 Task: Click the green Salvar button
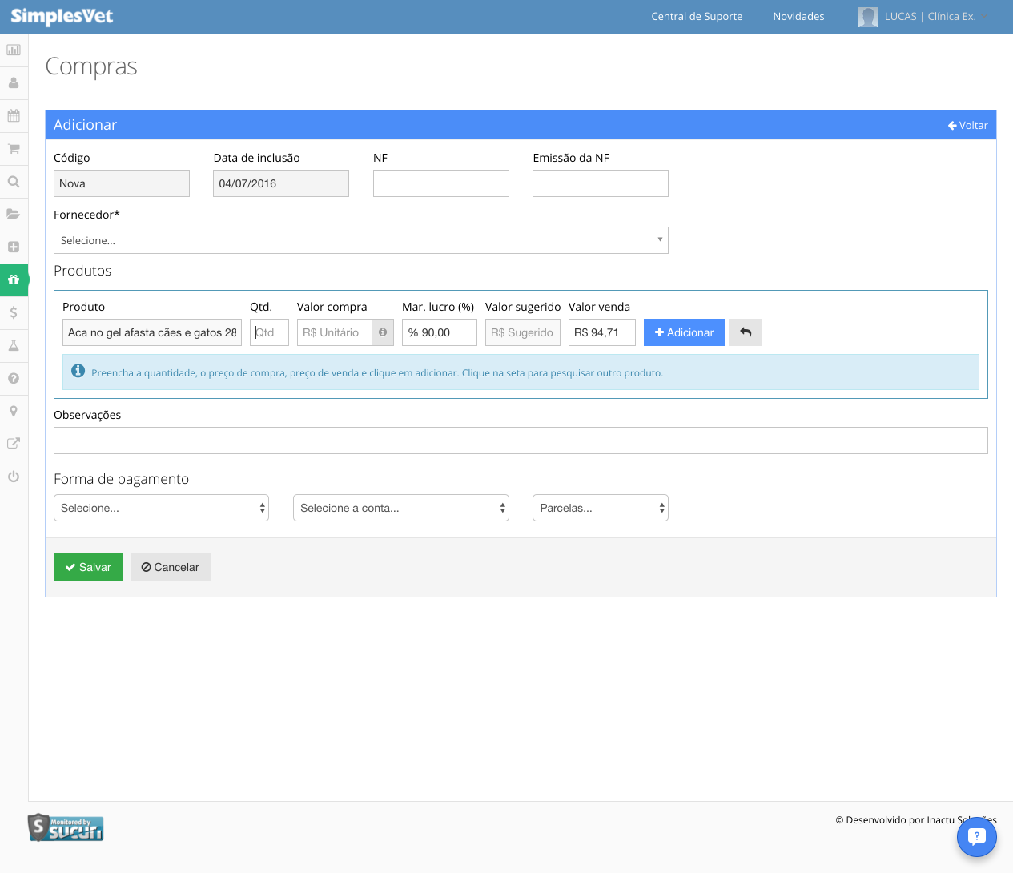[x=88, y=567]
